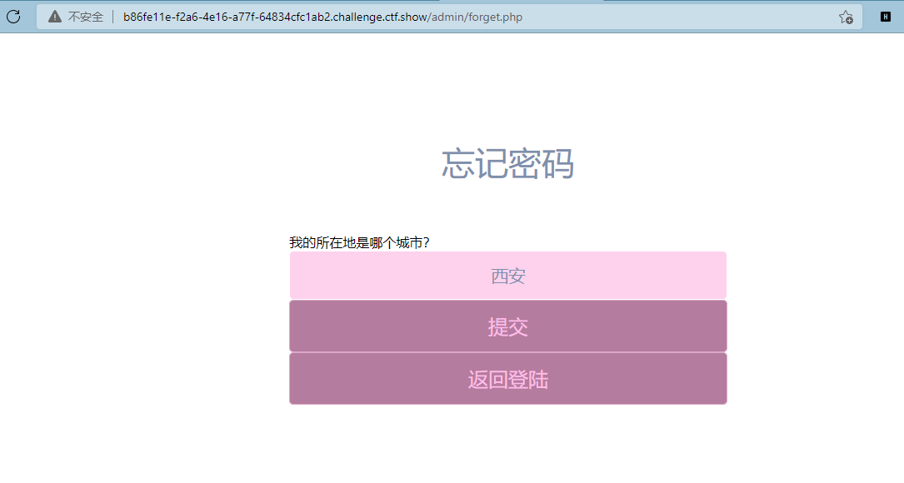Open site information via warning indicator
The width and height of the screenshot is (904, 483).
tap(53, 16)
